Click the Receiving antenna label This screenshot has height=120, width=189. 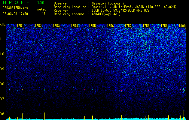(x=69, y=14)
